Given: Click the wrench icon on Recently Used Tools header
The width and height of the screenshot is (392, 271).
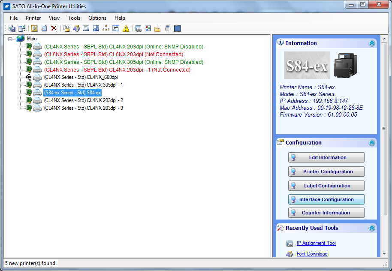Looking at the screenshot, I should click(x=280, y=228).
